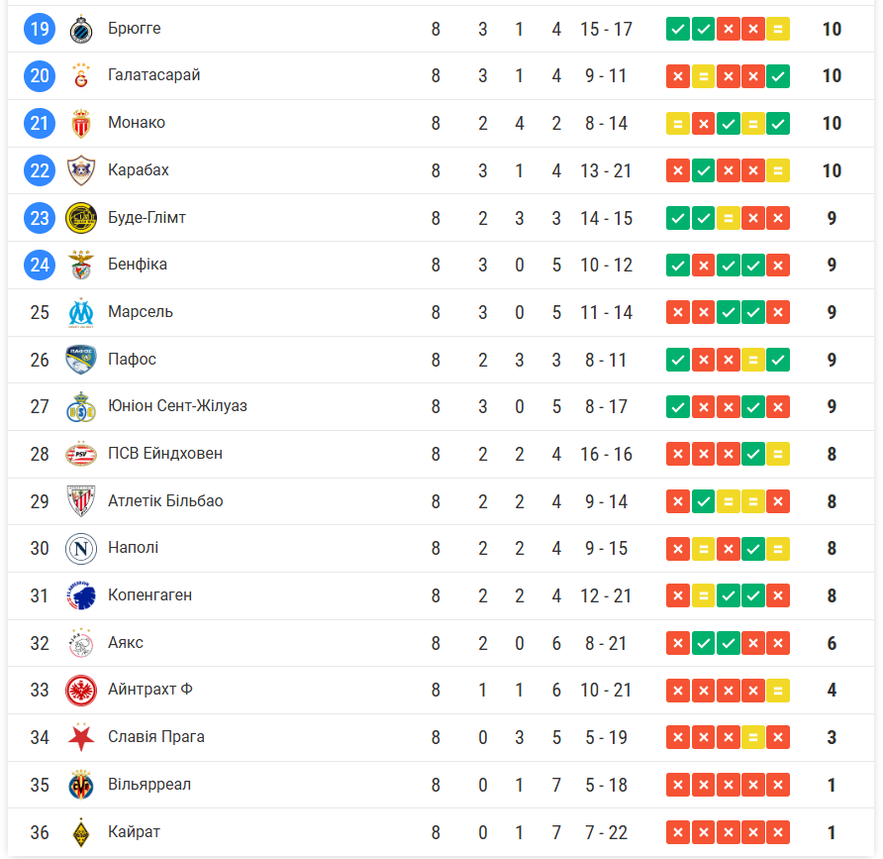The image size is (883, 859).
Task: Click ПСВ Ейндховен's green win form badge
Action: tap(752, 454)
